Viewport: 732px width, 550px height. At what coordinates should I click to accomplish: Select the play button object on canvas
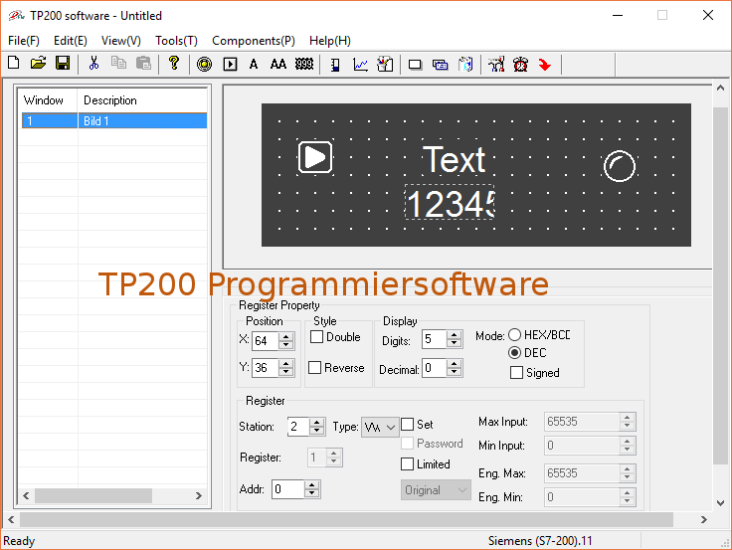point(315,157)
